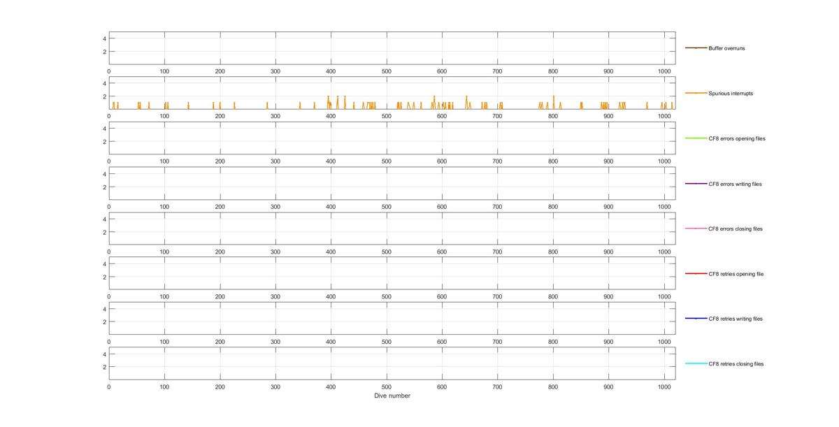
Task: Click the 300 tick label below CF8 errors writing files plot
Action: pos(275,206)
